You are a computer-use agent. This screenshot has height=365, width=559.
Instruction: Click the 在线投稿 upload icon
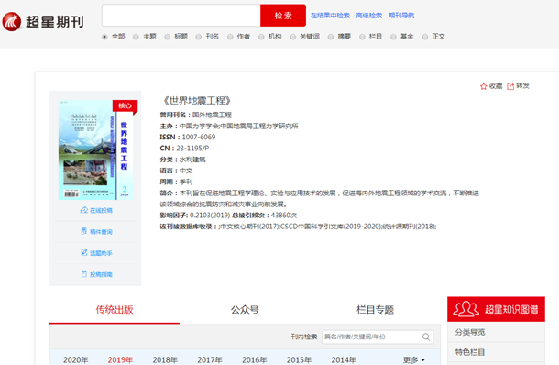84,210
